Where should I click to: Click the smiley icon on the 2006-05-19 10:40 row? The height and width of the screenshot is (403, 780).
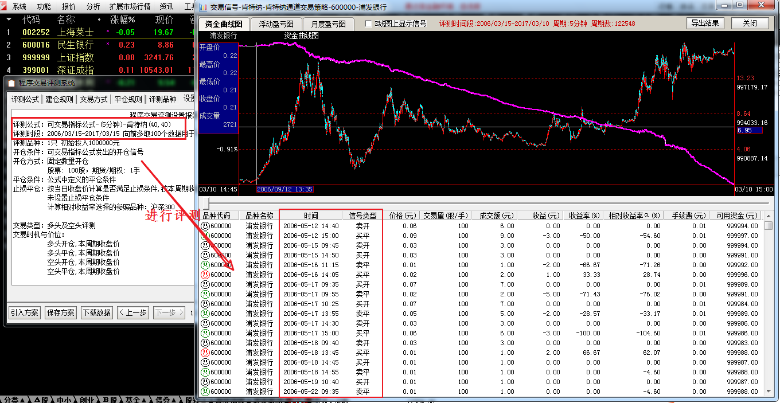tap(205, 382)
